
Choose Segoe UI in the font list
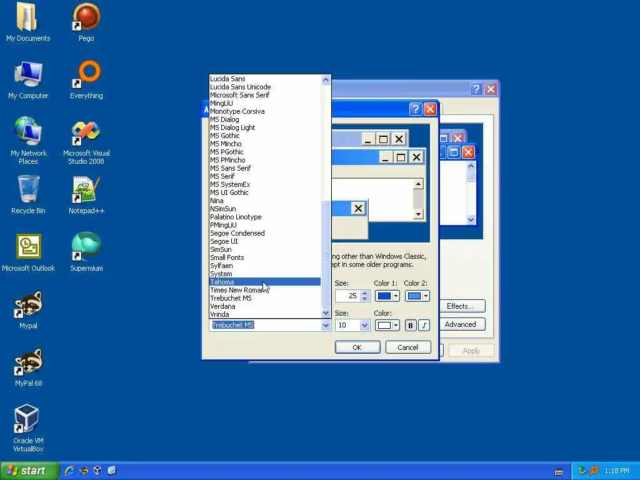click(265, 241)
